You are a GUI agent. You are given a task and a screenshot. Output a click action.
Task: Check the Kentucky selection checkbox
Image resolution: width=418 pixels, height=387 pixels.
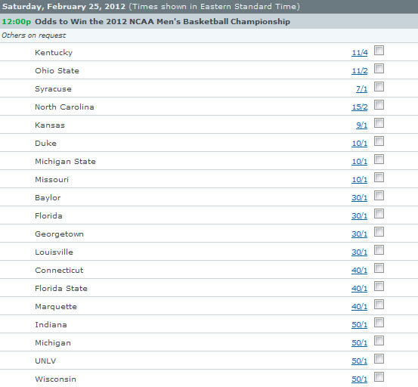(379, 51)
